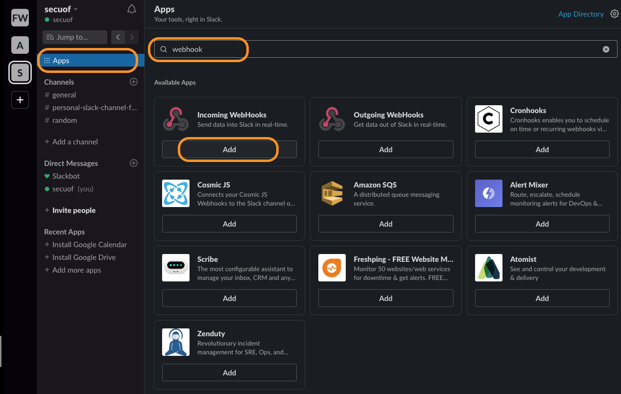Add the Atomist app
The height and width of the screenshot is (394, 621).
click(x=542, y=298)
